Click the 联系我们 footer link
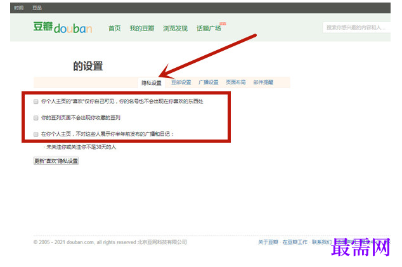The height and width of the screenshot is (267, 402). tap(321, 242)
